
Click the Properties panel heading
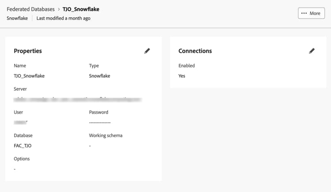[x=28, y=51]
